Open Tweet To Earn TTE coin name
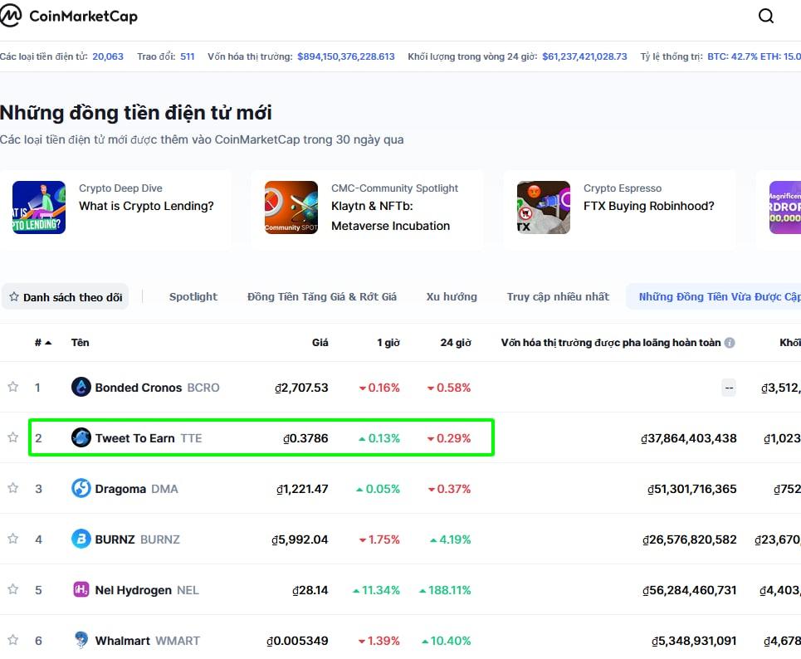The width and height of the screenshot is (801, 659). coord(149,437)
